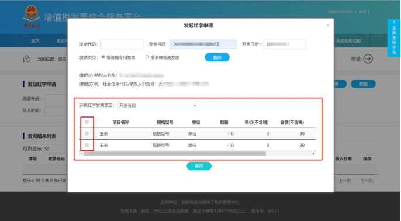Click the 操作 column header in background

(x=367, y=159)
